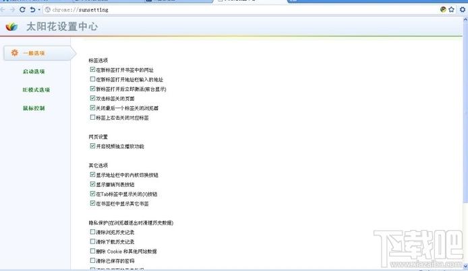
Task: Toggle 双击标签关闭页面 checkbox
Action: (x=92, y=98)
